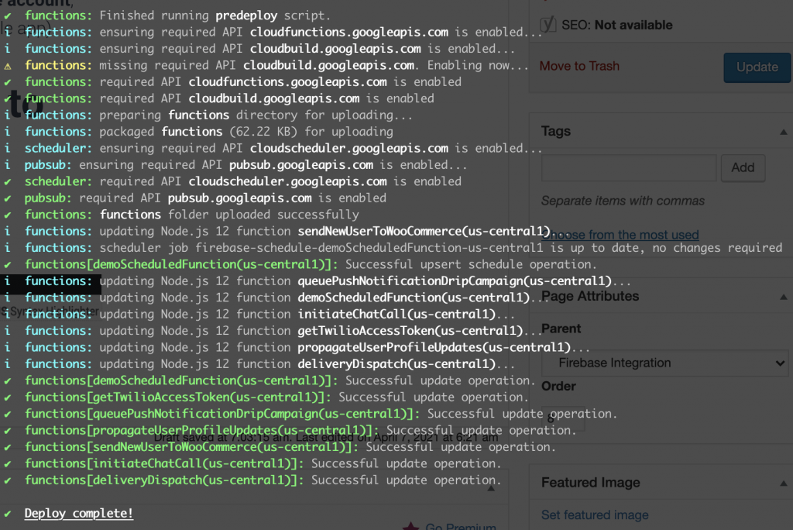Open the Parent dropdown showing Firebase Integration

(664, 363)
